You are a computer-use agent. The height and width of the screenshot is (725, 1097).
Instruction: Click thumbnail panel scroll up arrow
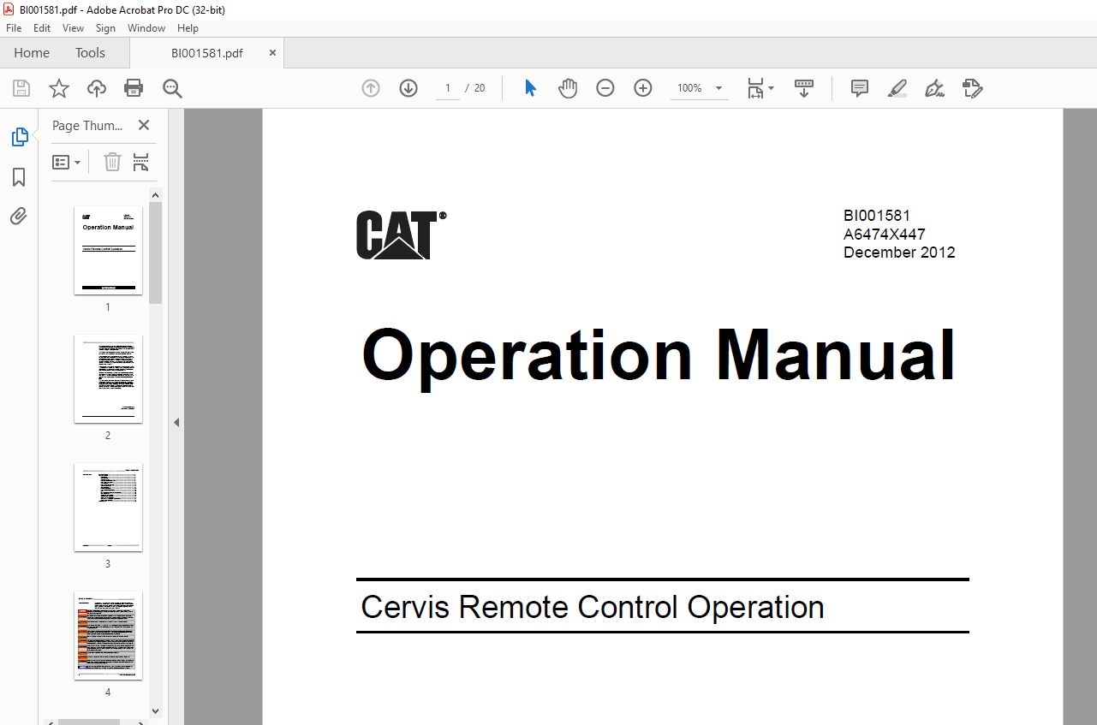pos(155,195)
